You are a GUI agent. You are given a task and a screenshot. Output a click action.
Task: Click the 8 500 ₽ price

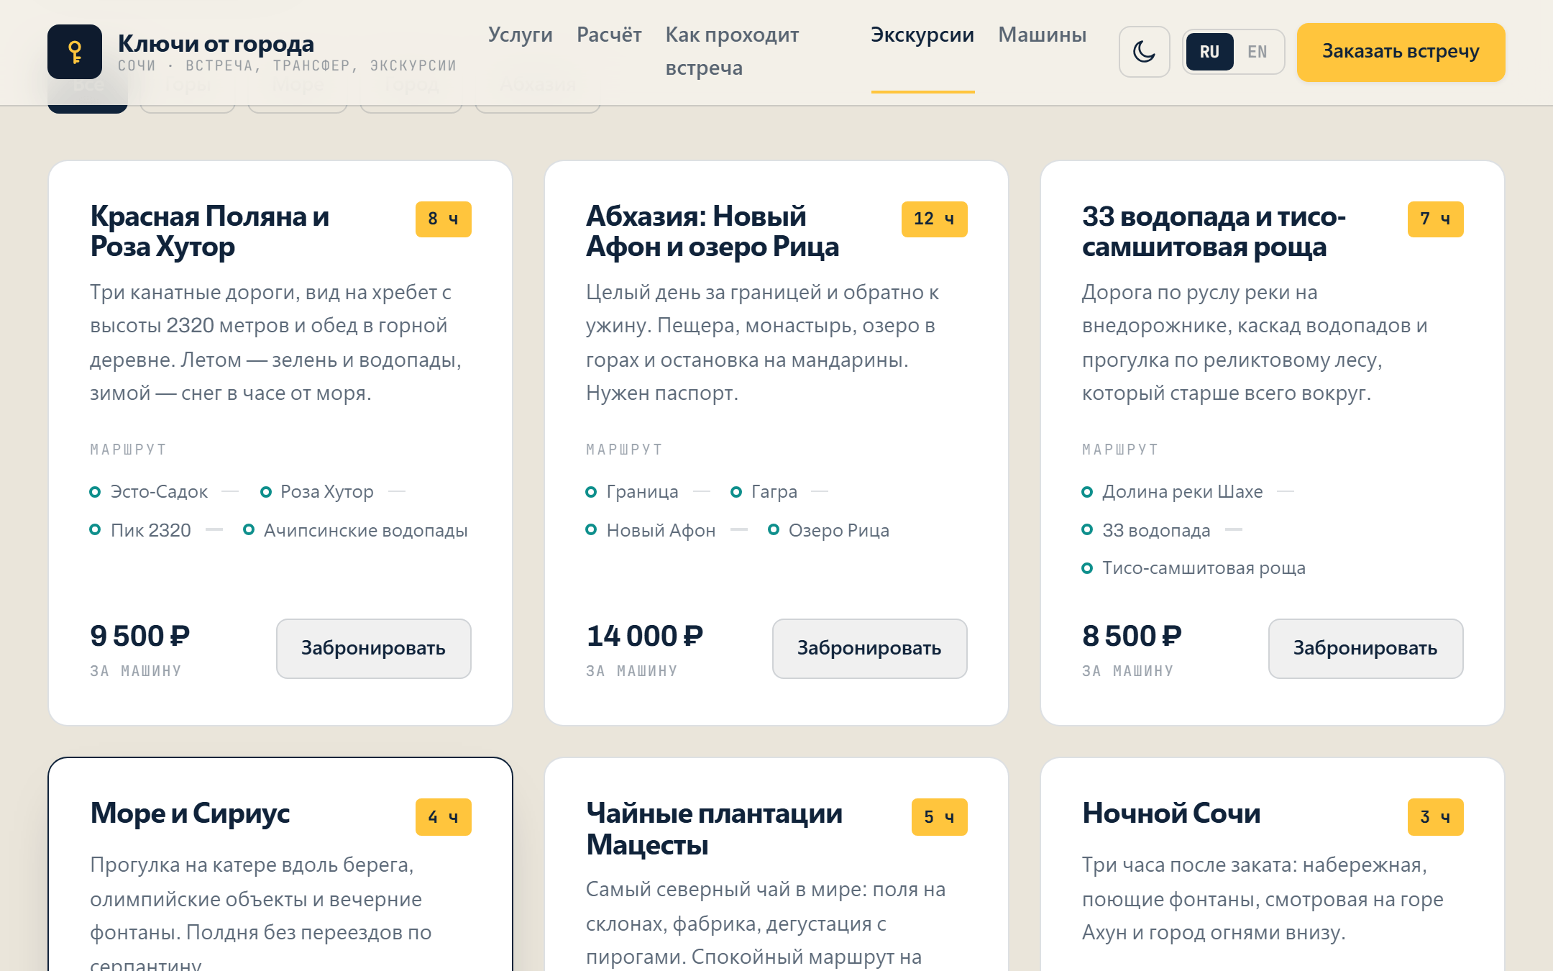(1132, 637)
